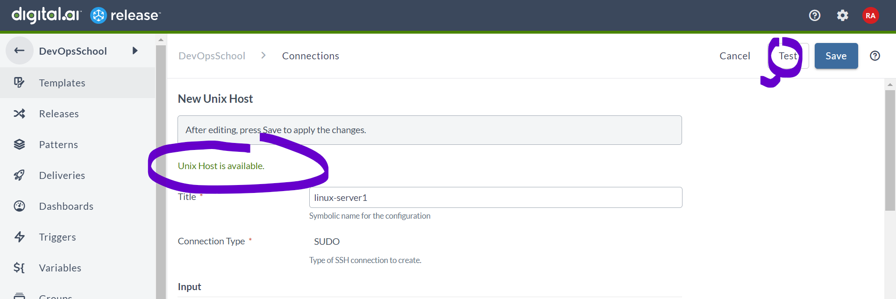Open Deliveries via rocket icon
This screenshot has height=299, width=896.
pos(19,175)
